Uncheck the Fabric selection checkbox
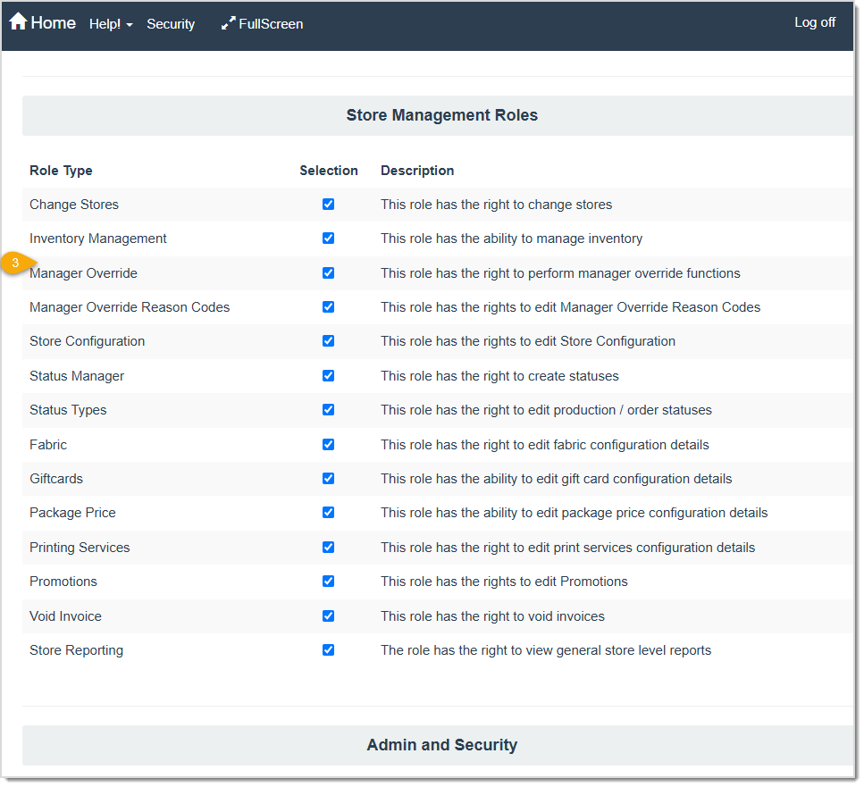 [x=329, y=444]
